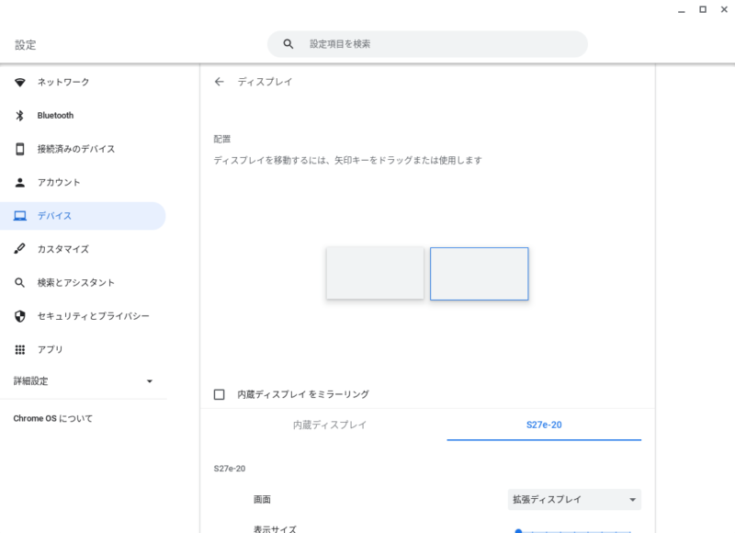Click the アカウント person icon

click(x=19, y=182)
